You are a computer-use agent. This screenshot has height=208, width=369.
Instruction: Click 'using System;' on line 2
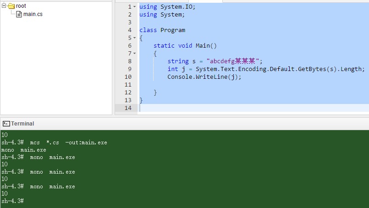coord(162,15)
